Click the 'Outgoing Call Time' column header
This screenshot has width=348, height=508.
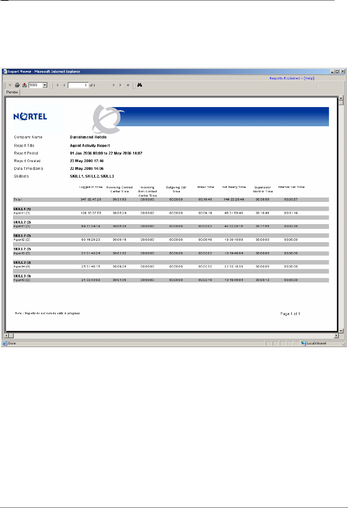[176, 189]
